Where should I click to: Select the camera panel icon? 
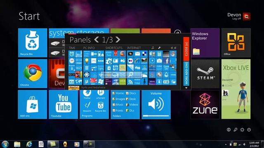point(159,61)
